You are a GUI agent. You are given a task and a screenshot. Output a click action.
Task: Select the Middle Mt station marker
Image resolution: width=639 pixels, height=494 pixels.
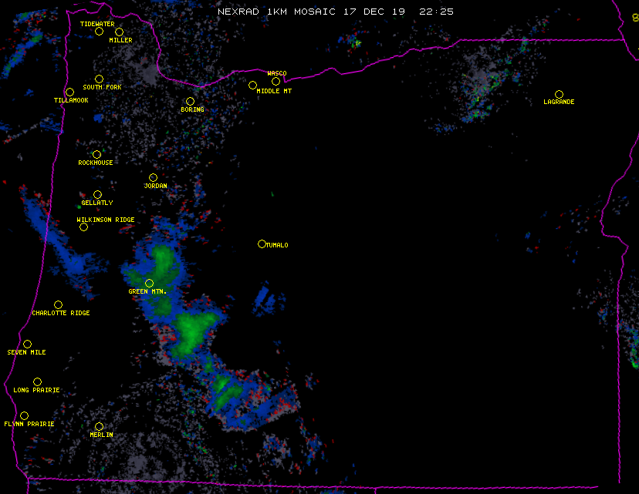pyautogui.click(x=252, y=85)
